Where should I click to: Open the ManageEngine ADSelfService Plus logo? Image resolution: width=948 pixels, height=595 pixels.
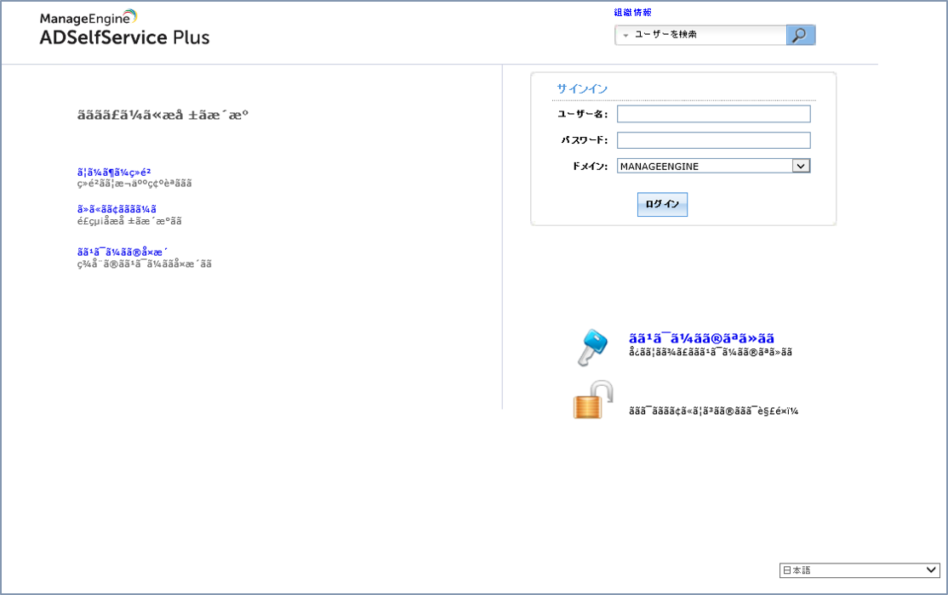click(124, 28)
